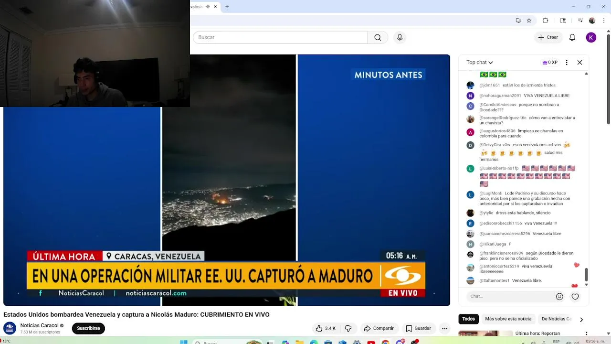Start voice search with microphone icon
Viewport: 611px width, 344px height.
click(x=400, y=37)
